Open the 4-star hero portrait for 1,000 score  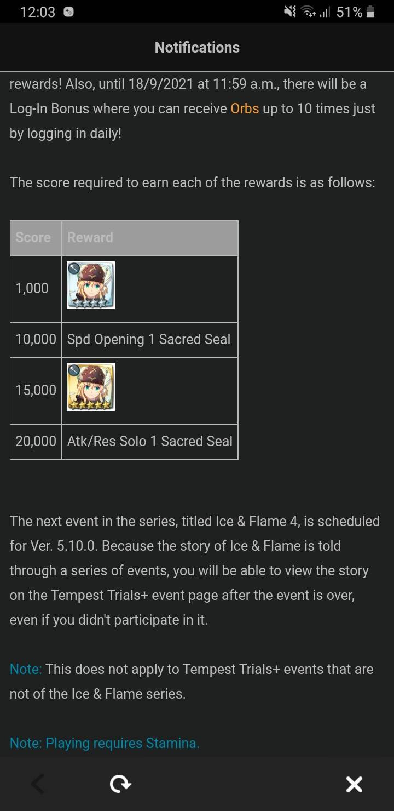[x=90, y=285]
